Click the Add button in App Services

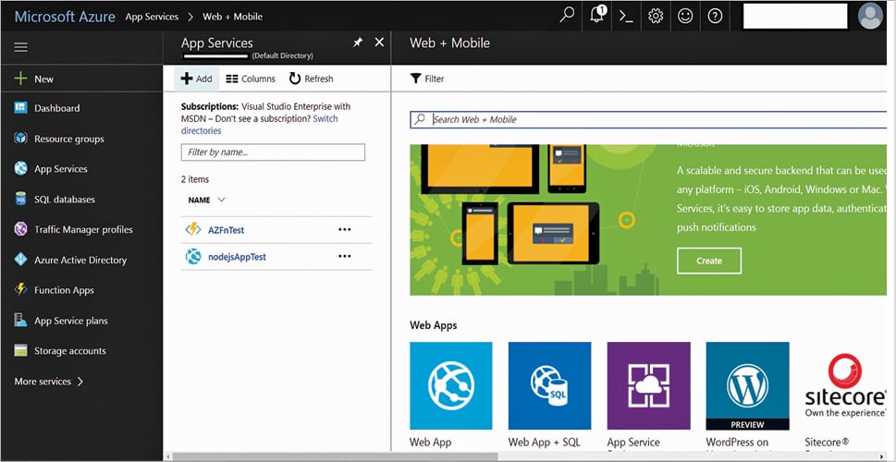[196, 79]
